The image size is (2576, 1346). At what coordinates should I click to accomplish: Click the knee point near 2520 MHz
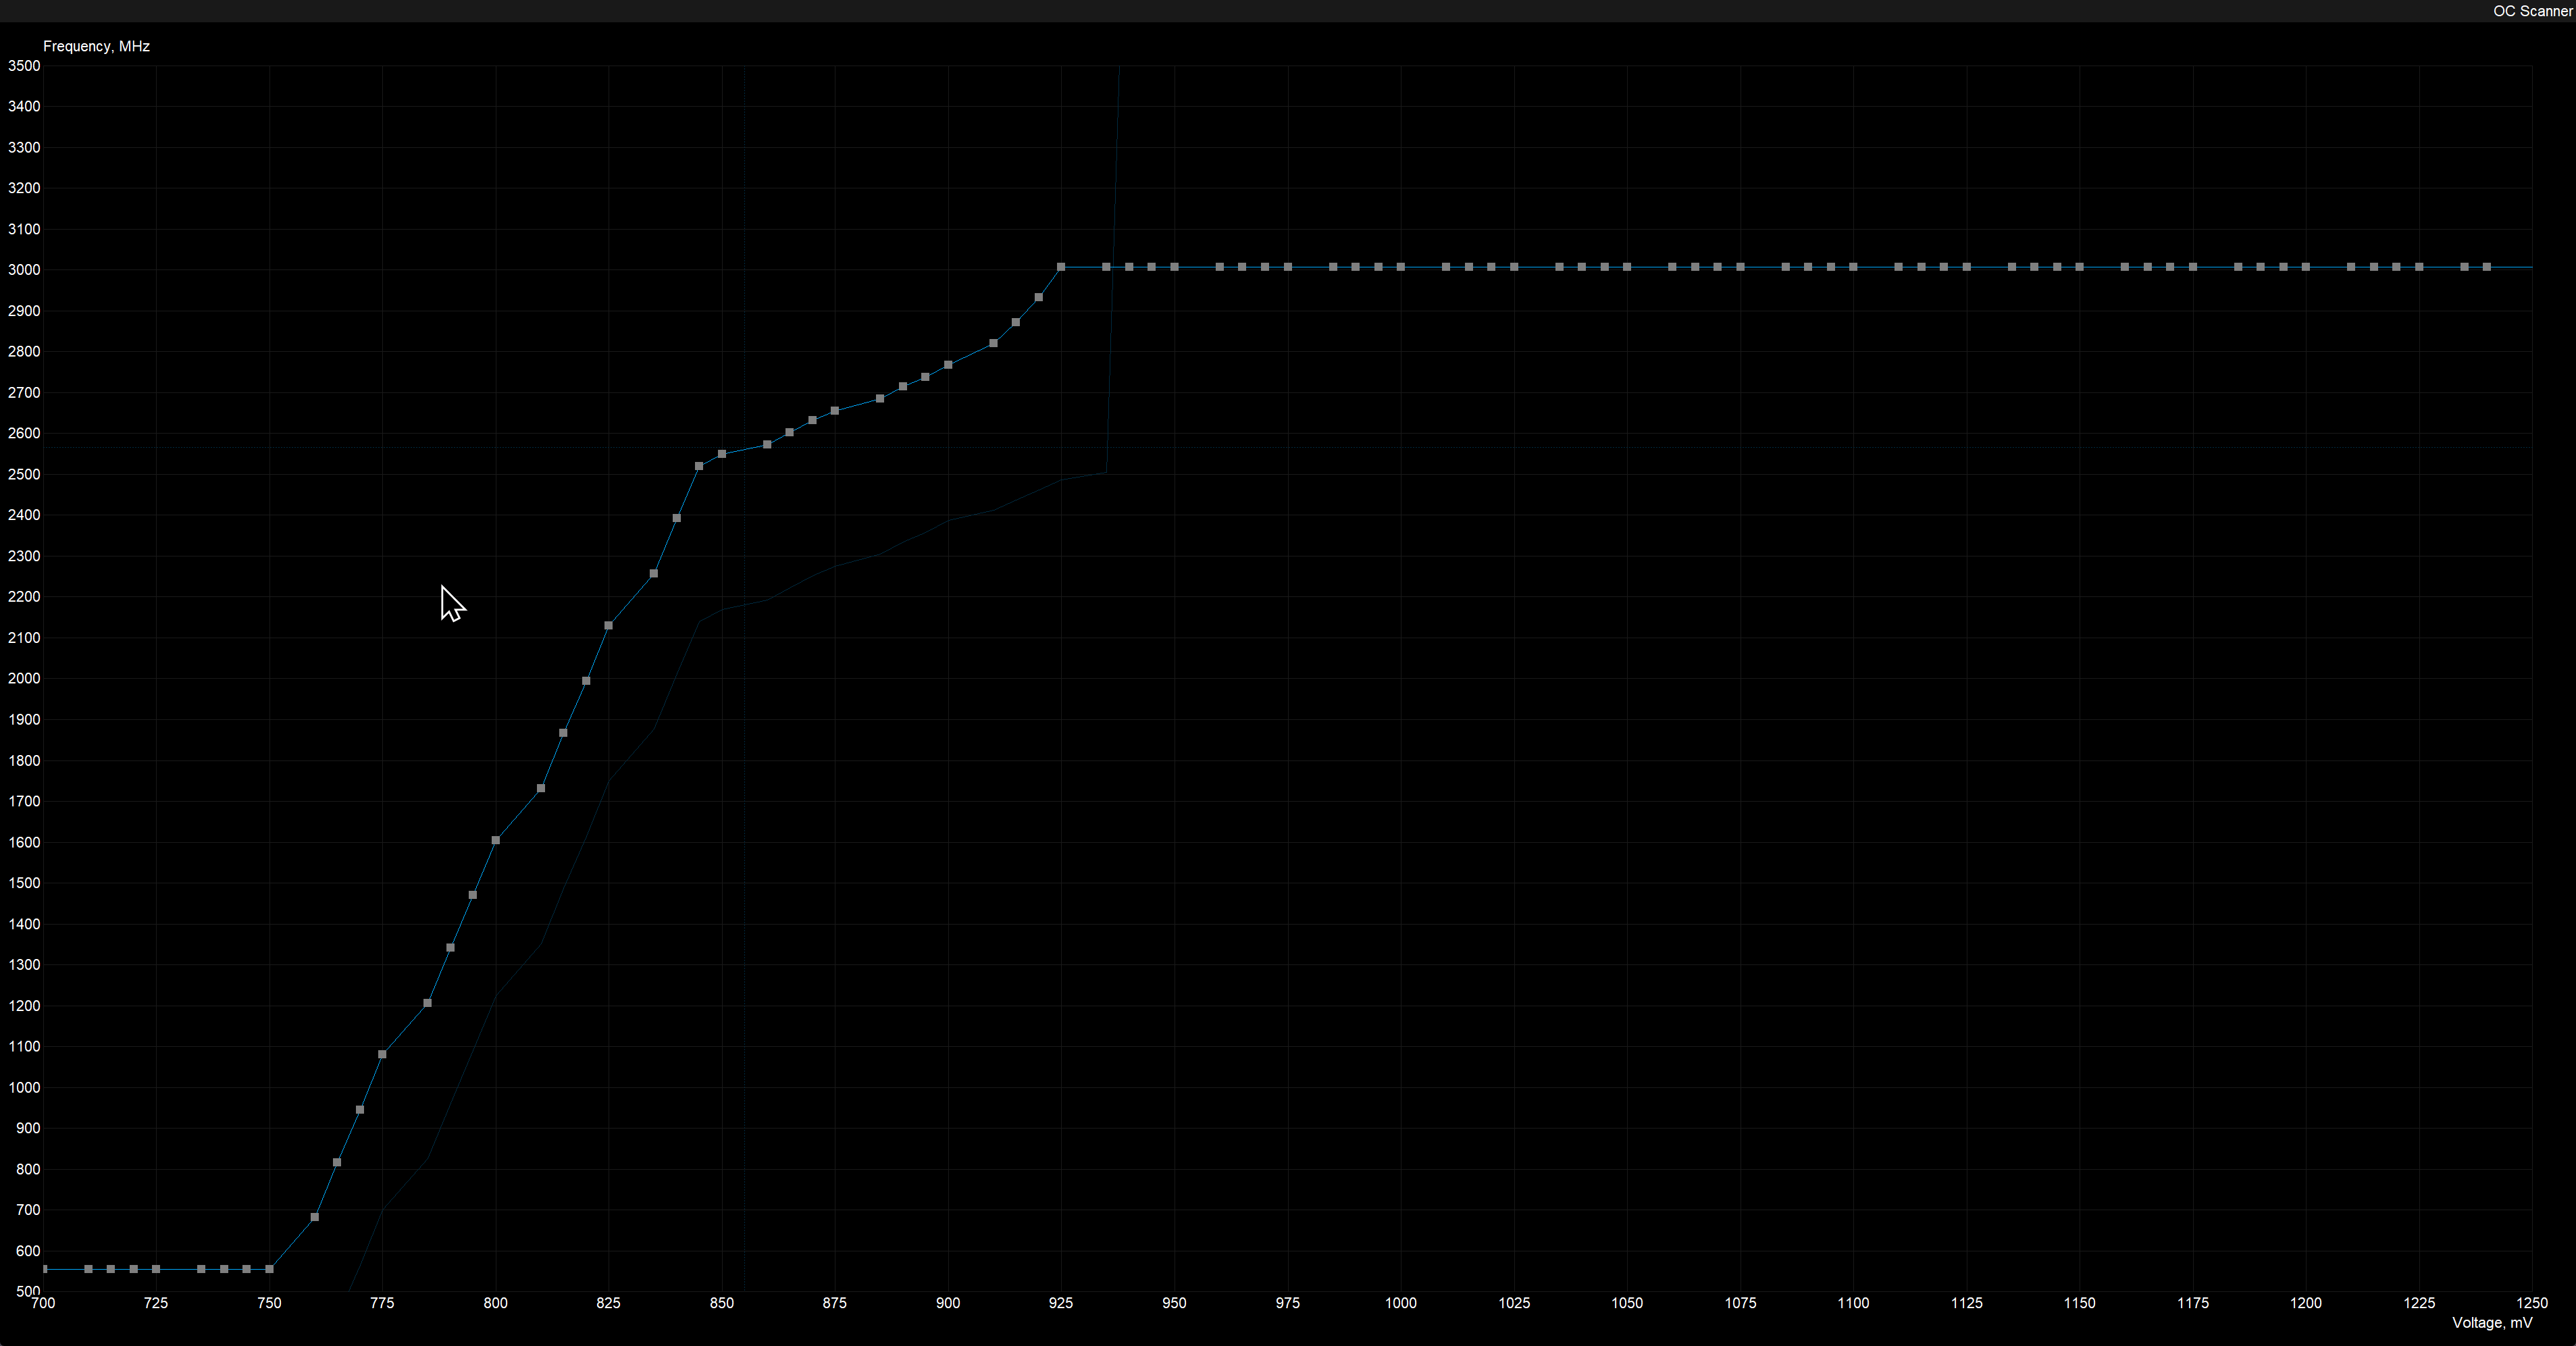click(x=699, y=466)
